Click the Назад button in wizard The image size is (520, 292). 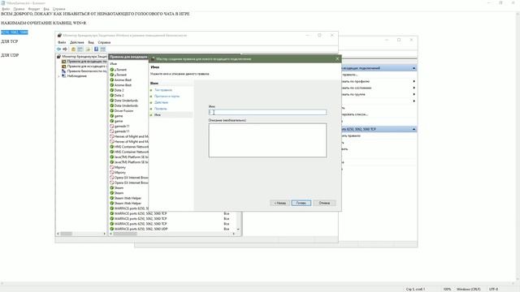point(279,203)
